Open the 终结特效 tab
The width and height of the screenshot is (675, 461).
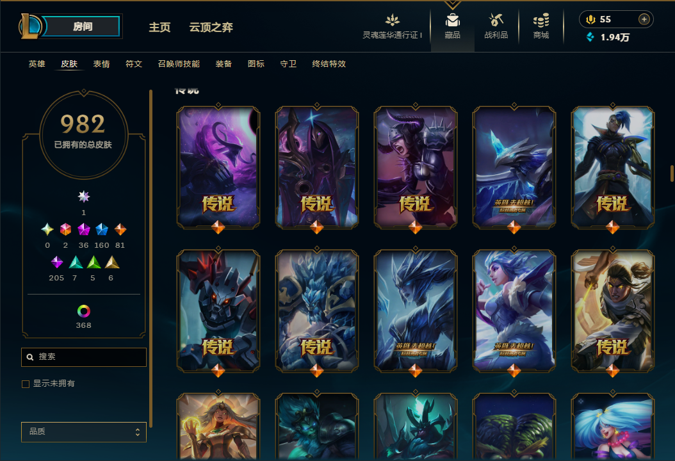tap(329, 63)
